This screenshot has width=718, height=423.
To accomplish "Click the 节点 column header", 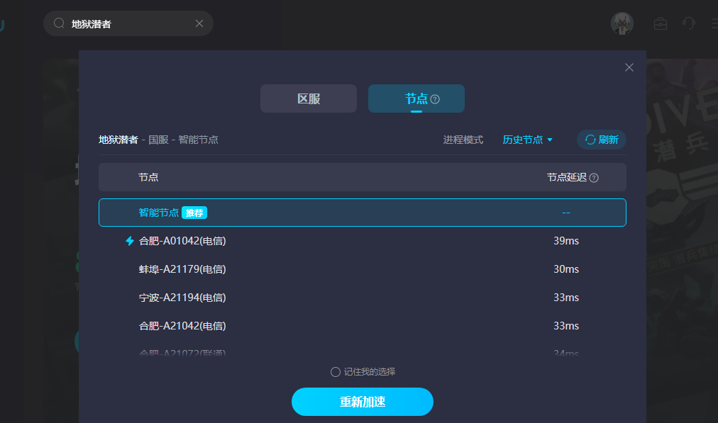I will point(148,177).
